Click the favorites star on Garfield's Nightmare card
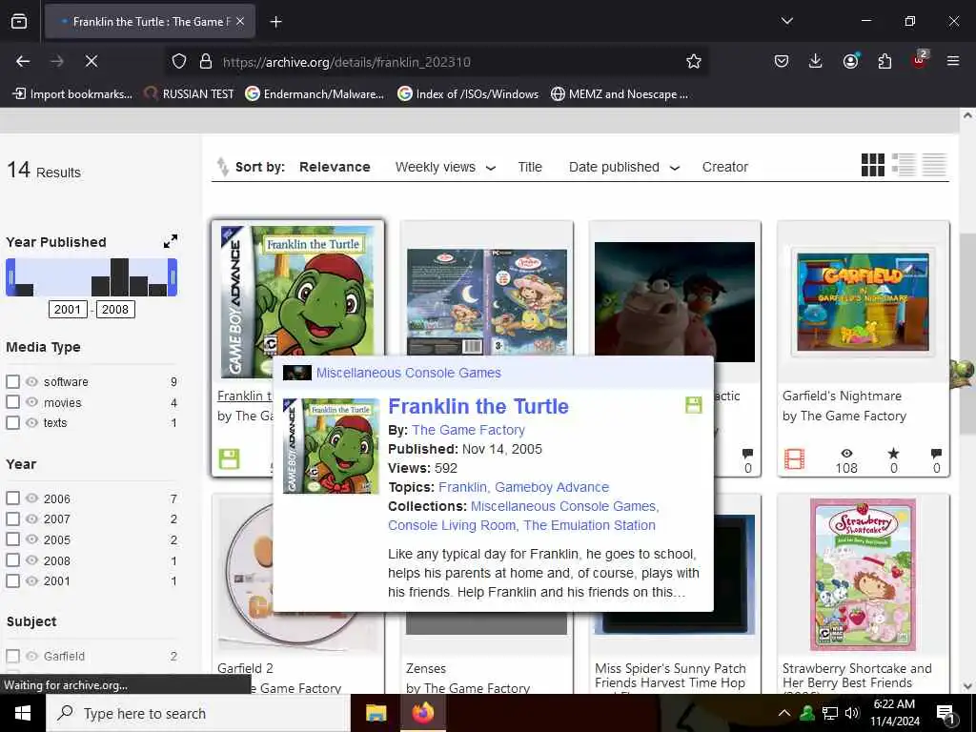Image resolution: width=976 pixels, height=732 pixels. tap(893, 453)
